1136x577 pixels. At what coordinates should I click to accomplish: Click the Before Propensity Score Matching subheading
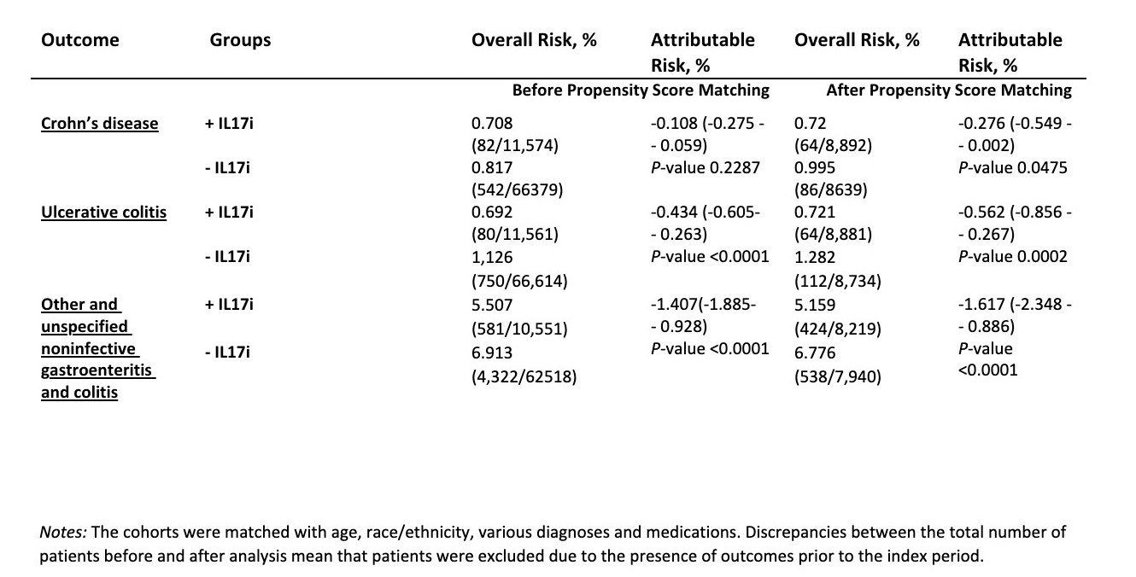pyautogui.click(x=641, y=90)
